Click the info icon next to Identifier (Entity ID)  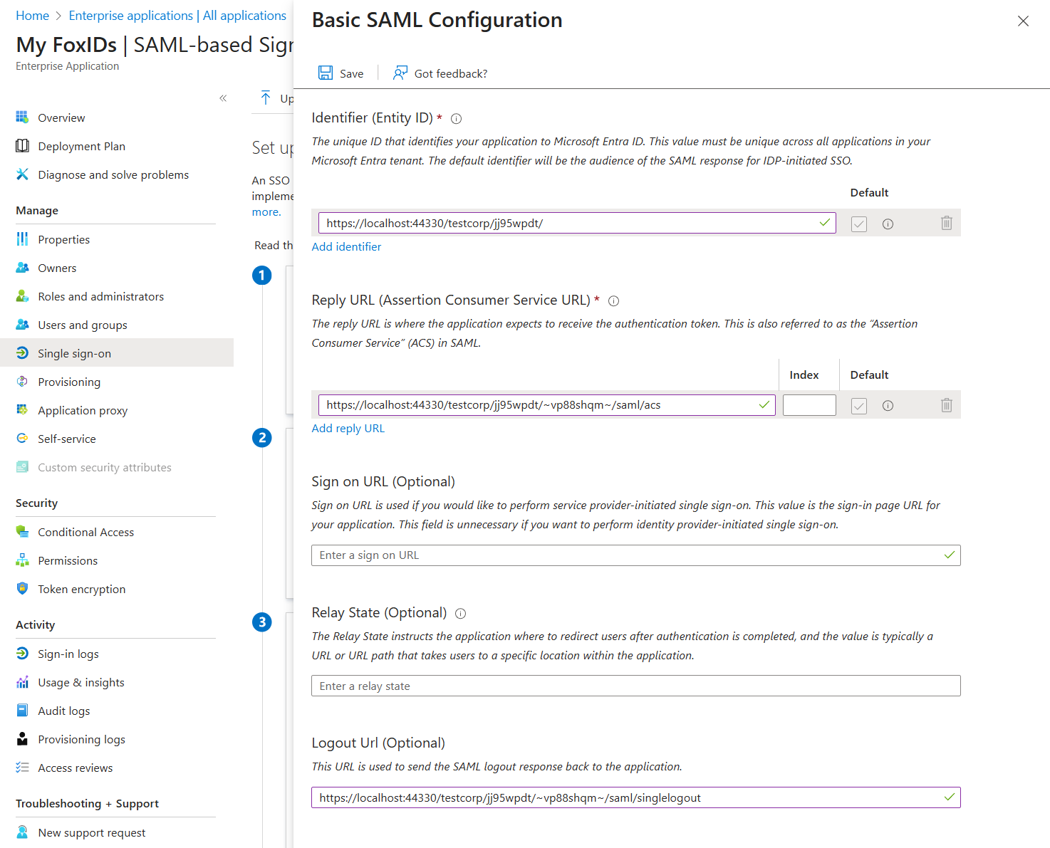coord(456,118)
